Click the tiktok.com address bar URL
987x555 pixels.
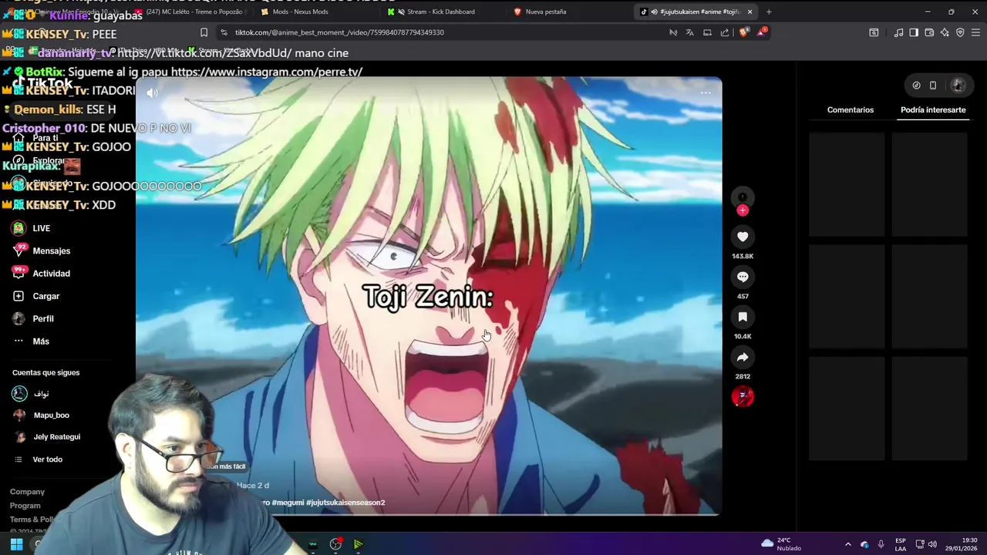point(339,32)
